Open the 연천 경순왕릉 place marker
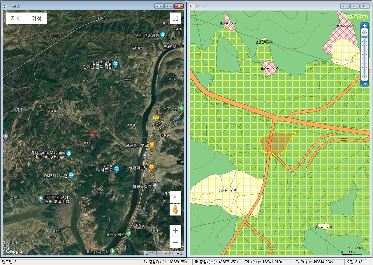 [163, 35]
